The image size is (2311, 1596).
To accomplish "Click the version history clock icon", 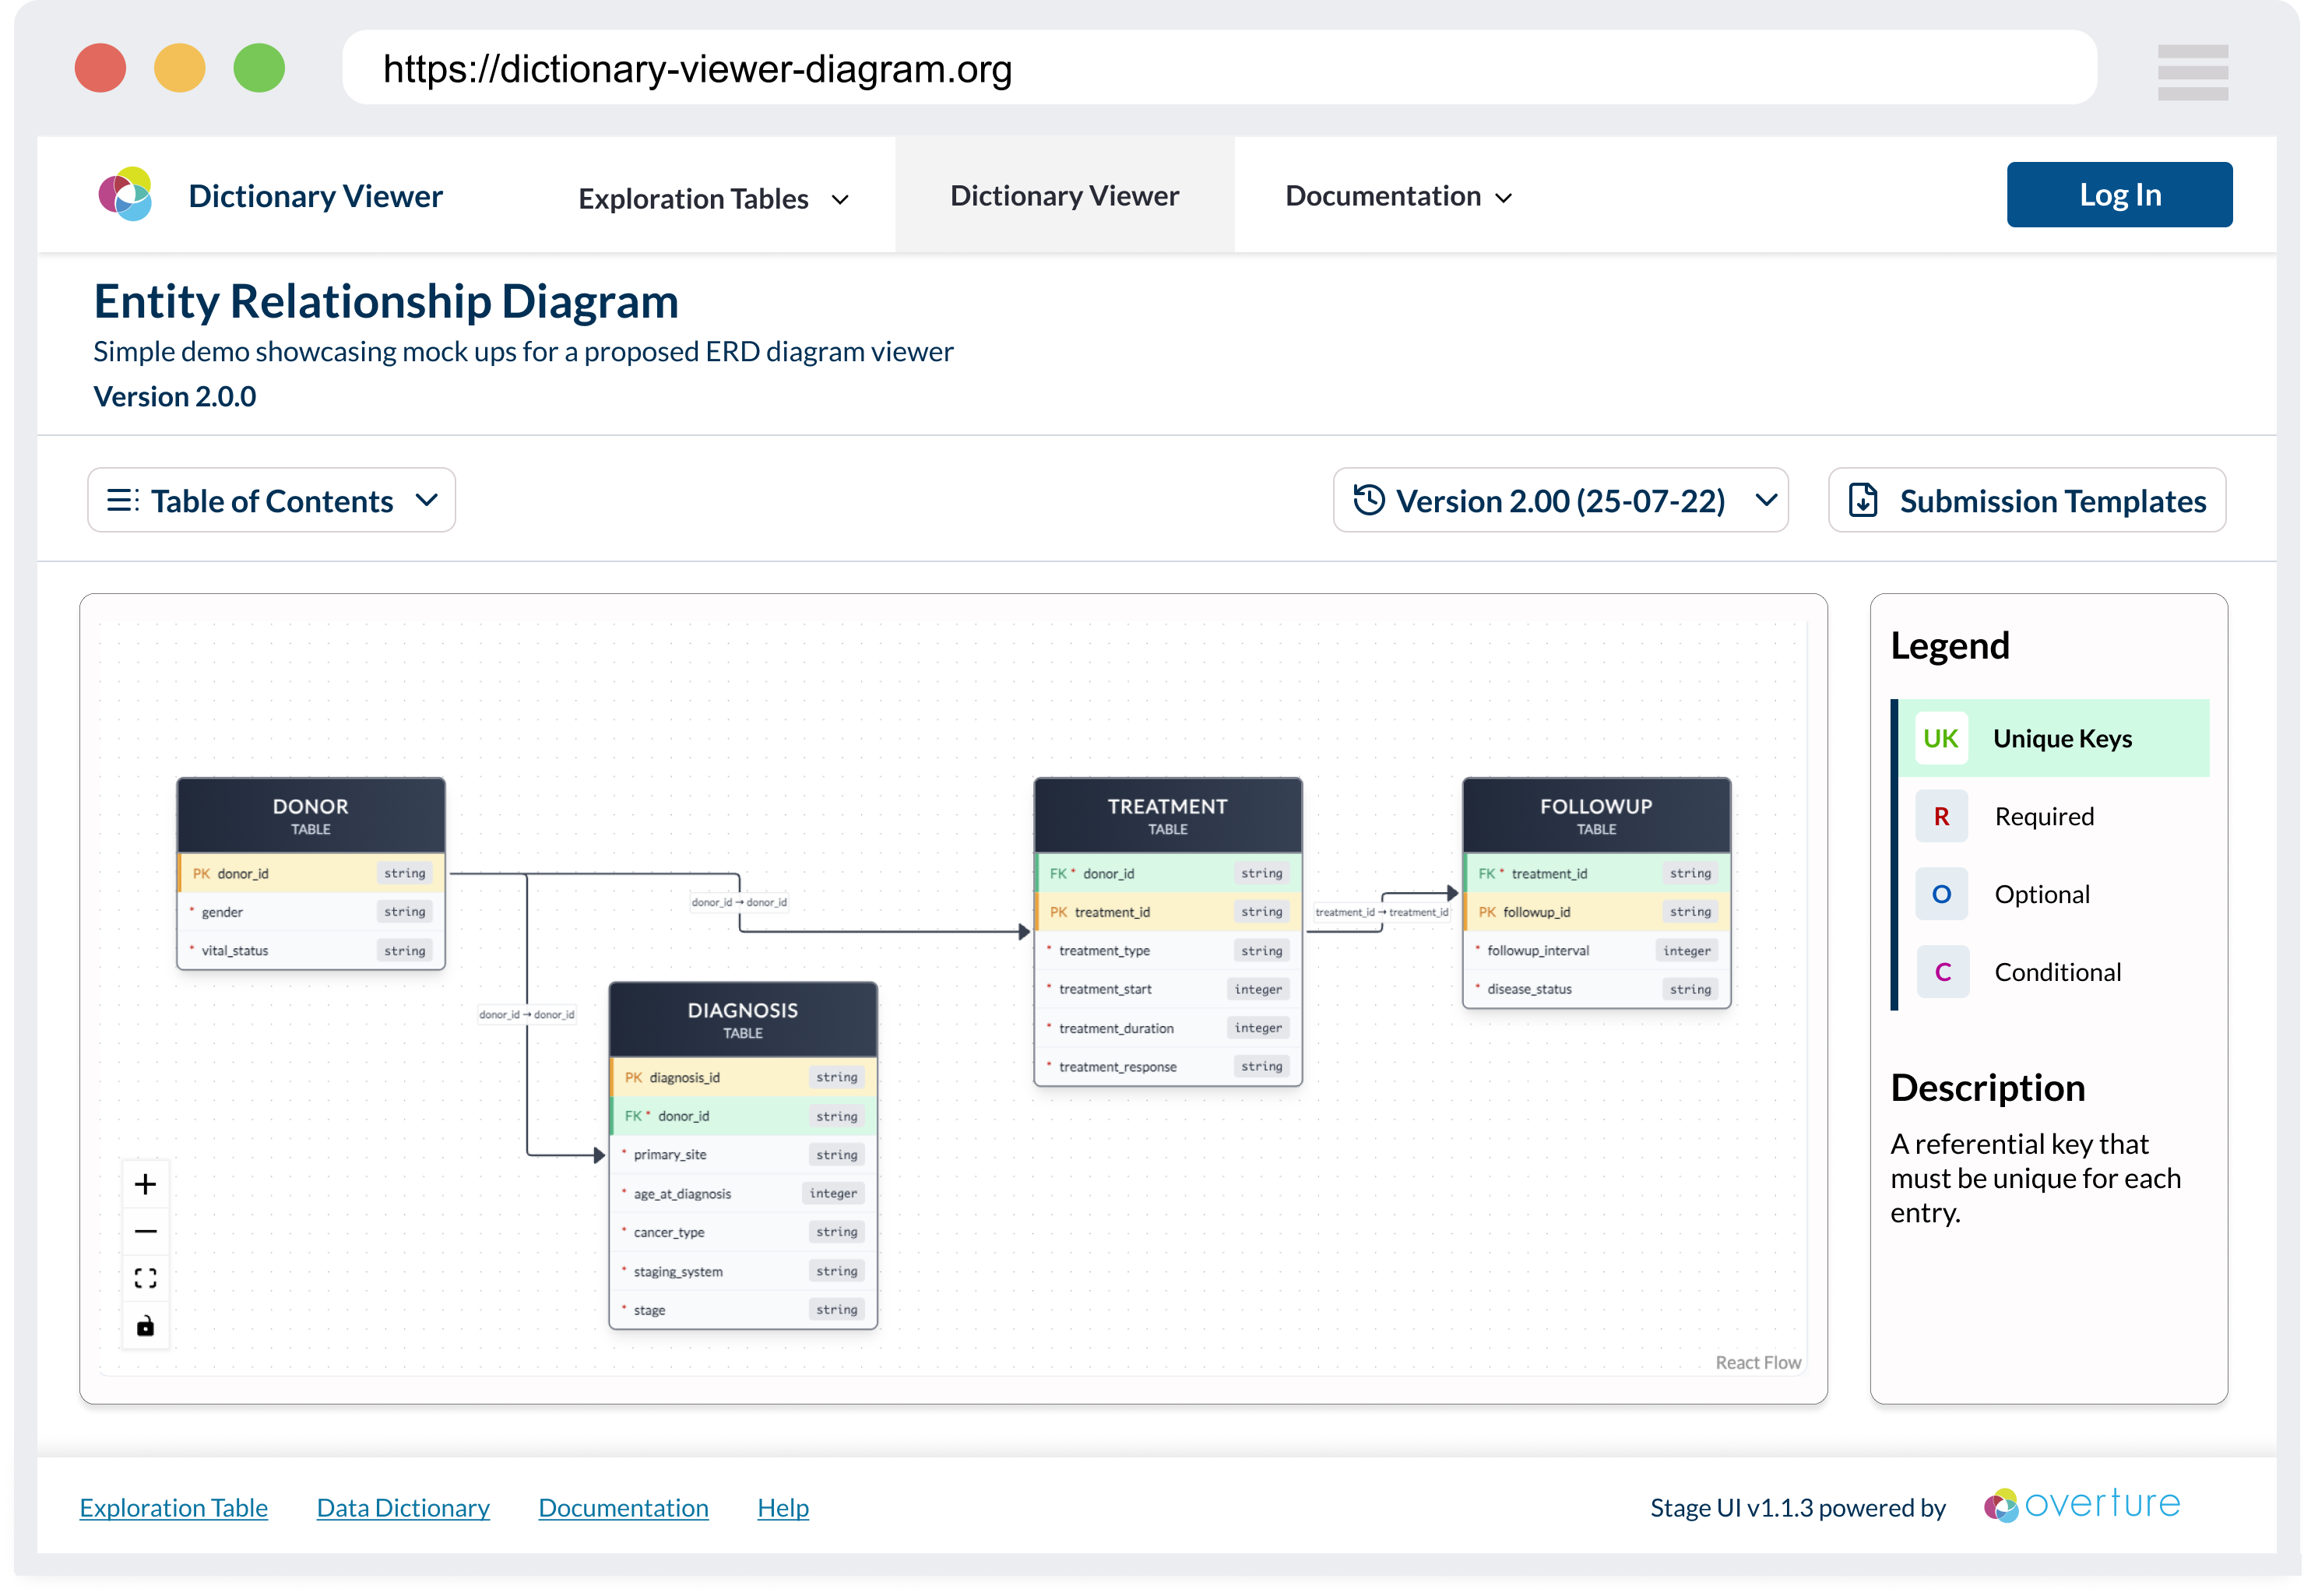I will pyautogui.click(x=1369, y=500).
